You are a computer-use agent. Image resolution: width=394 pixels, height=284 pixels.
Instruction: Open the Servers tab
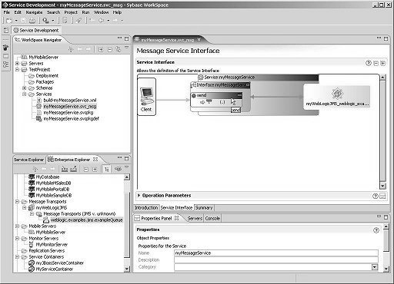coord(195,218)
